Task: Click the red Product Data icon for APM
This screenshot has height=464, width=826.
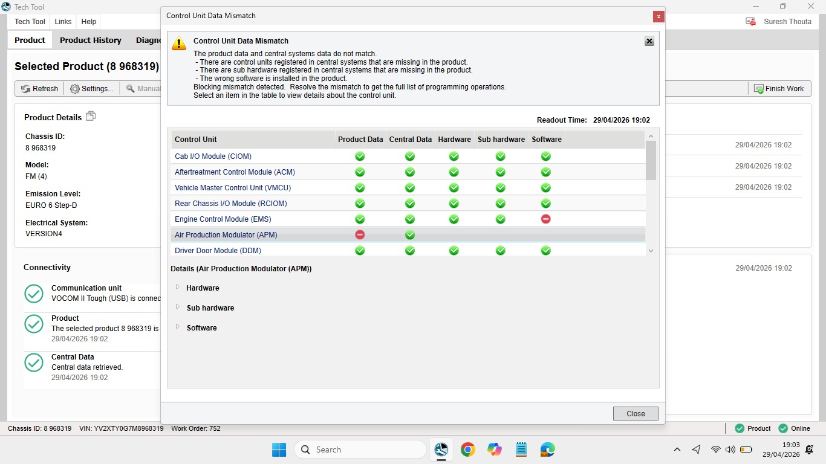Action: pos(360,234)
